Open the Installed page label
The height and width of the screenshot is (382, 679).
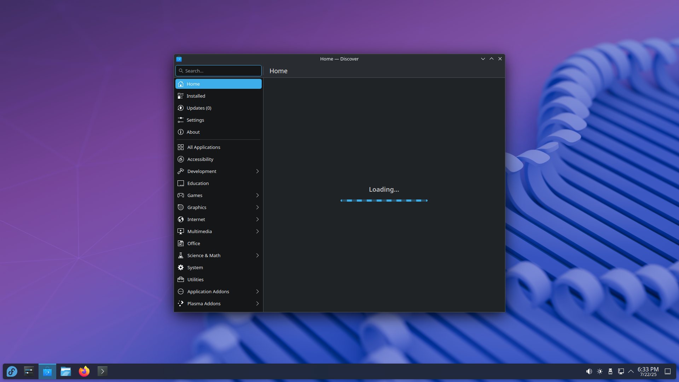coord(196,96)
